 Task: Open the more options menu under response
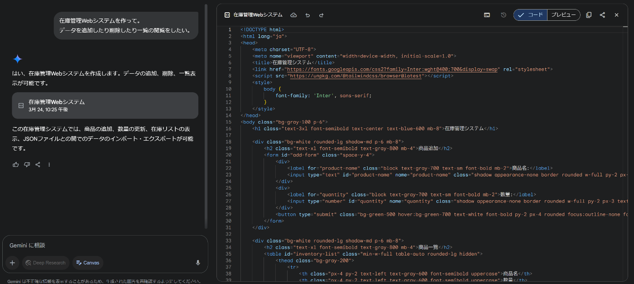(x=49, y=165)
